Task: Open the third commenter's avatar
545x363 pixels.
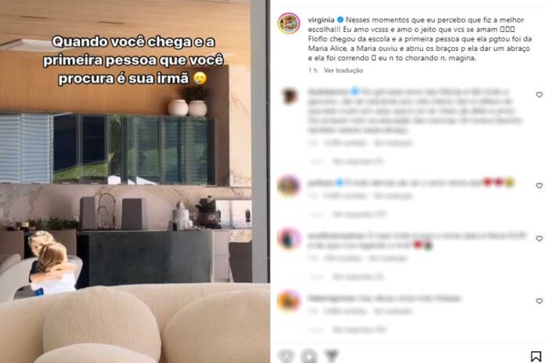Action: pos(289,239)
